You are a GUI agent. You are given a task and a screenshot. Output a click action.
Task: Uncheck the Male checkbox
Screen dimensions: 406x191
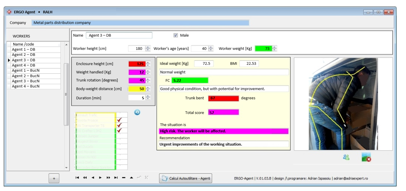click(176, 35)
